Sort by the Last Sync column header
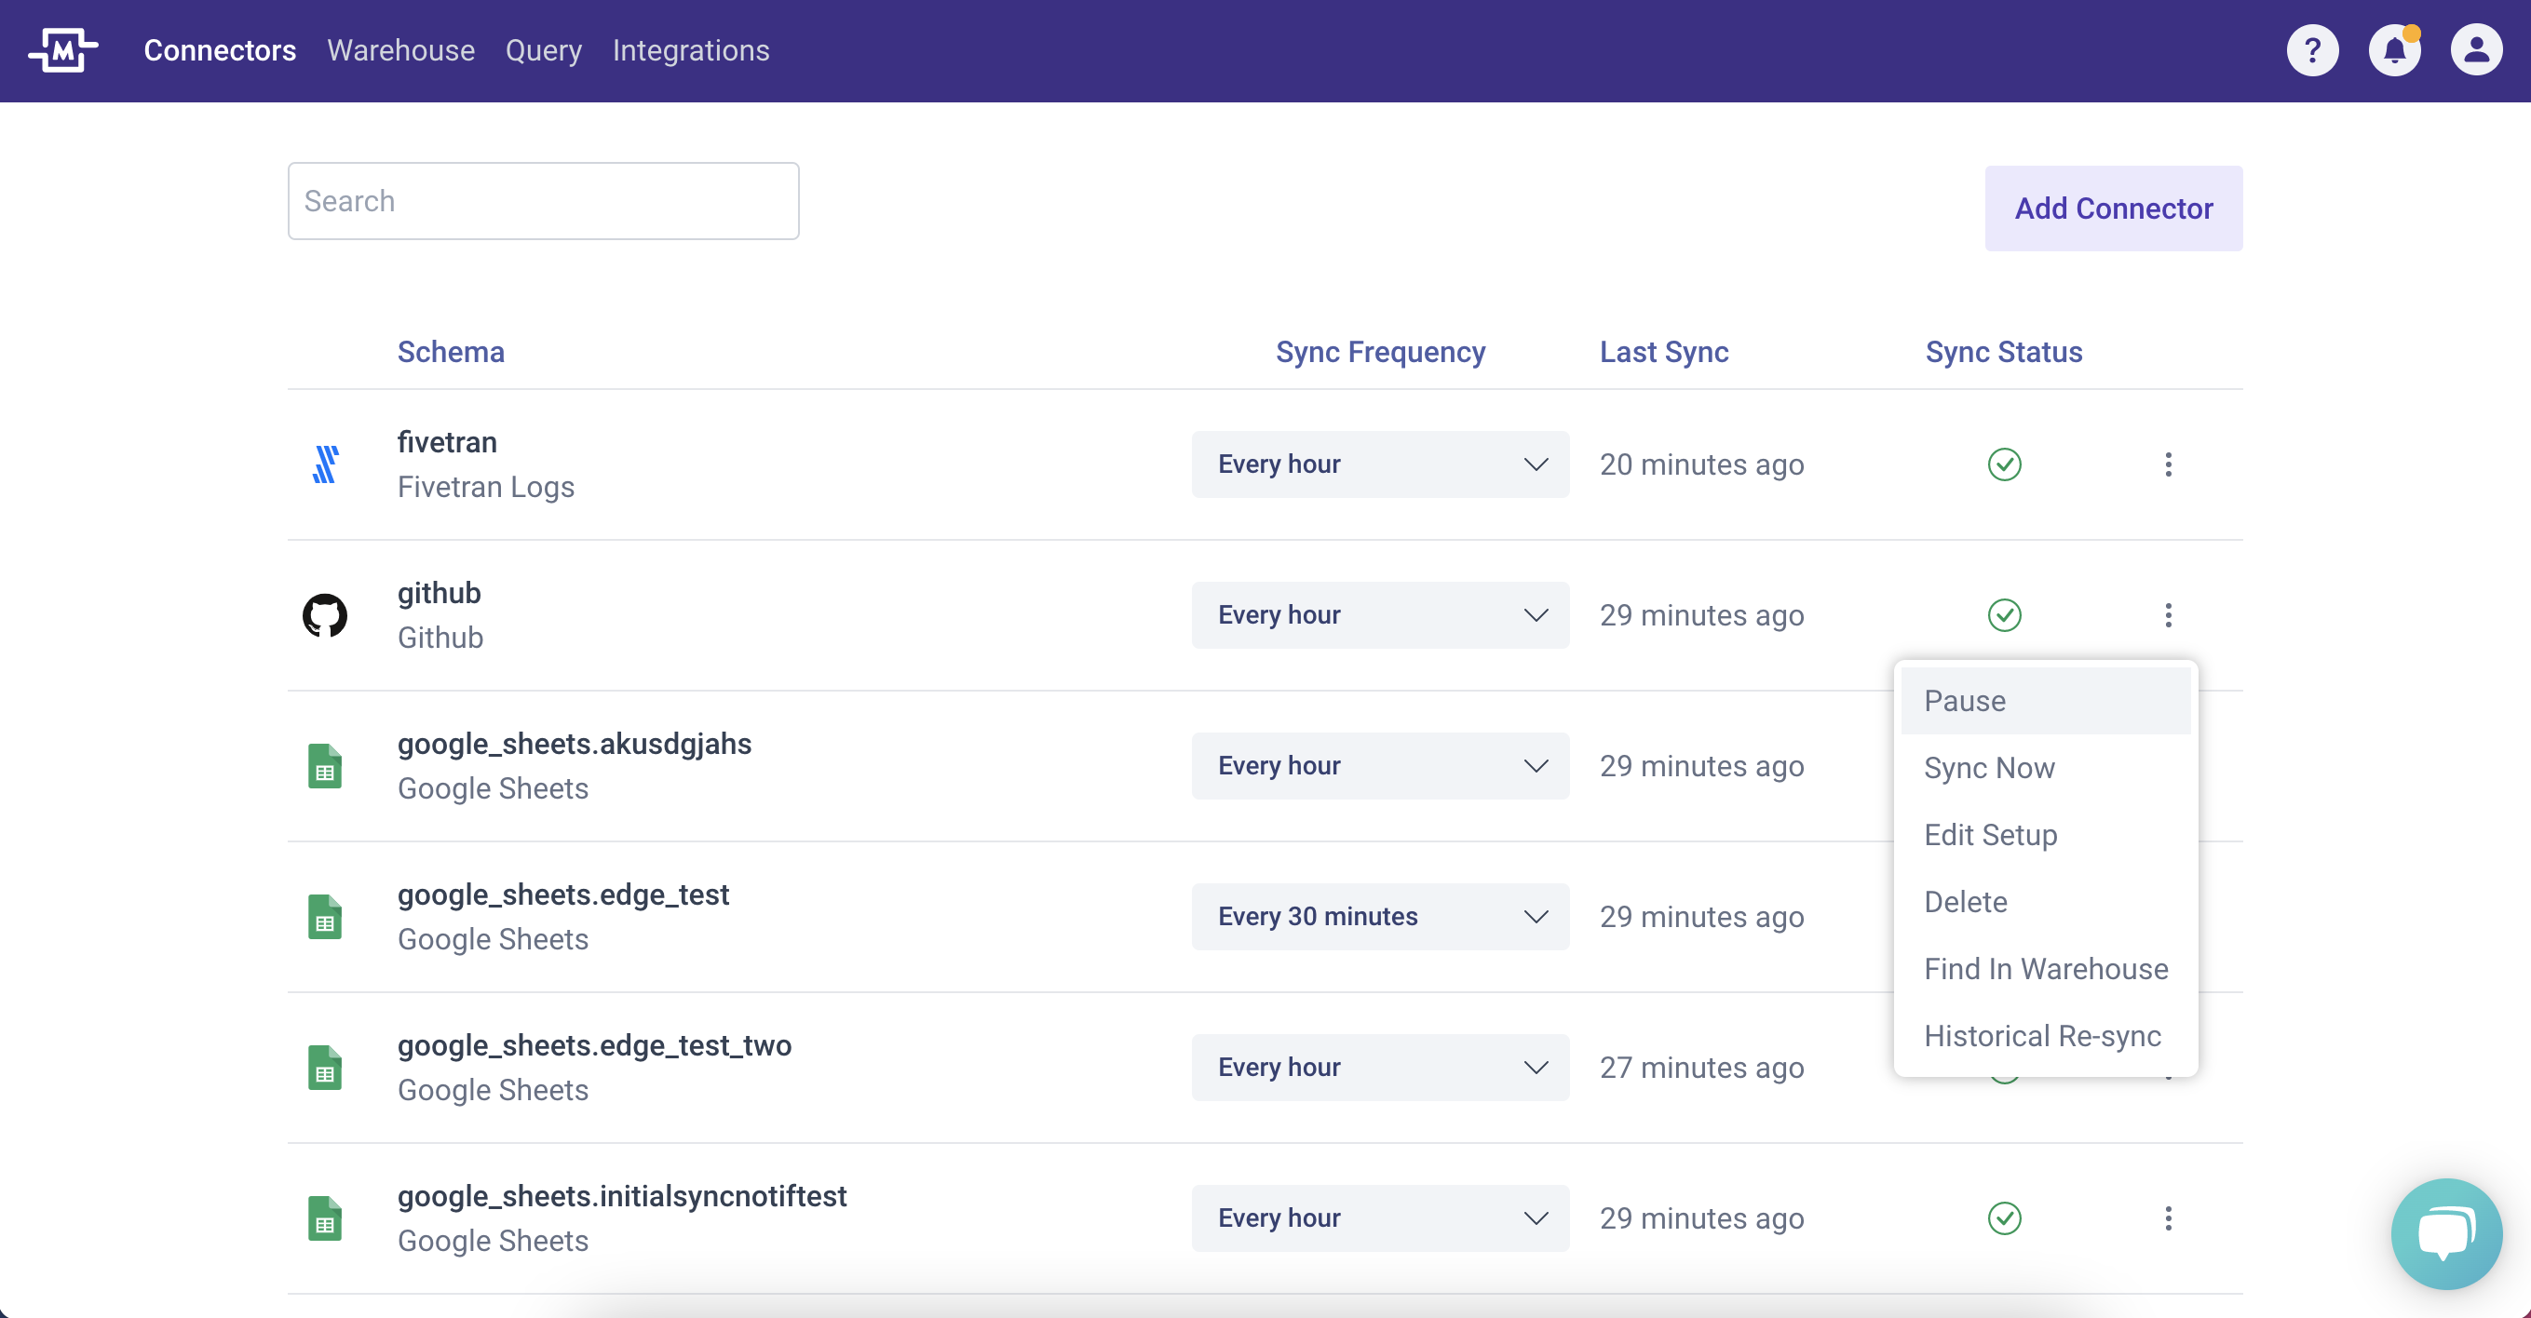 [x=1664, y=352]
